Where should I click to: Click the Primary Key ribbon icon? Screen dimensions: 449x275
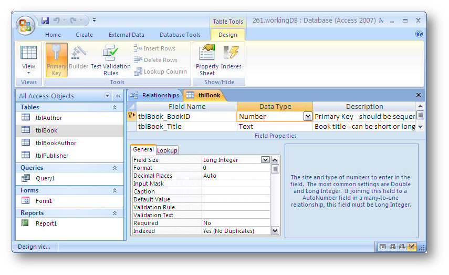56,59
